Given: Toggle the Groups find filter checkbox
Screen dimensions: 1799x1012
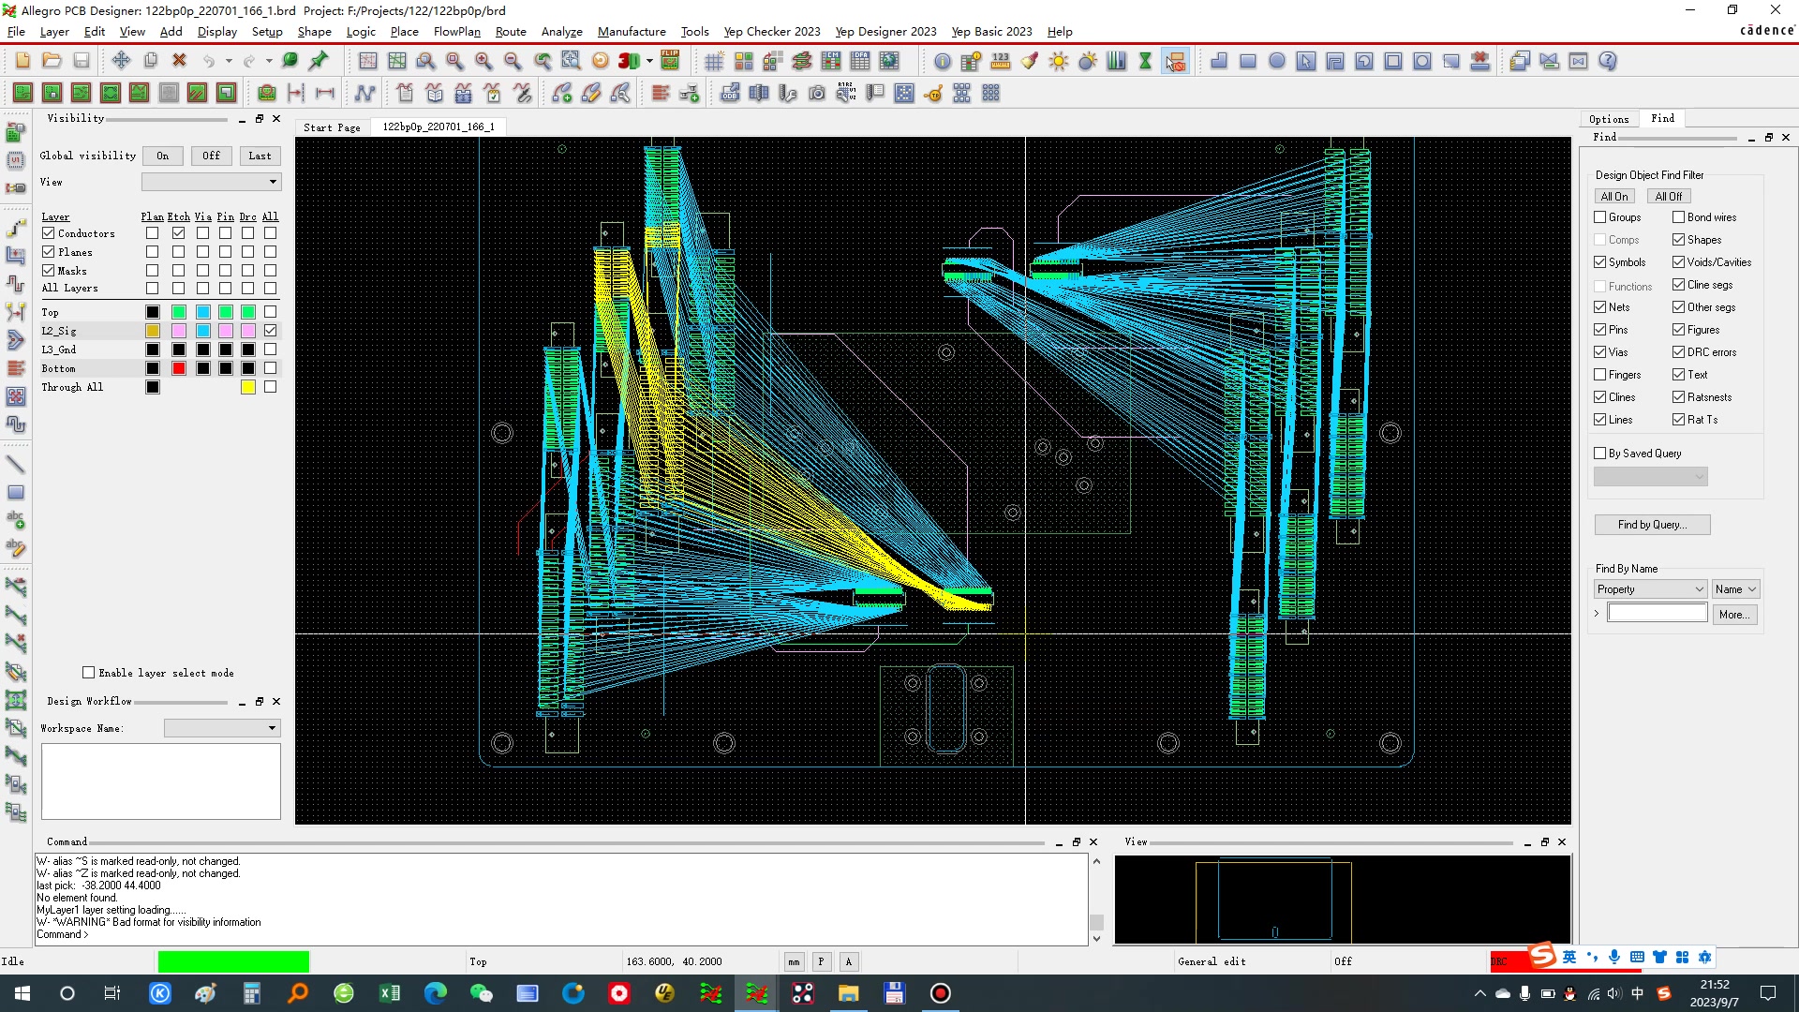Looking at the screenshot, I should point(1600,217).
